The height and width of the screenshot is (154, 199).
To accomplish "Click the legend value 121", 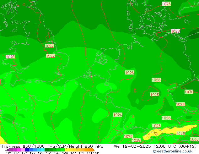I will (9, 153).
